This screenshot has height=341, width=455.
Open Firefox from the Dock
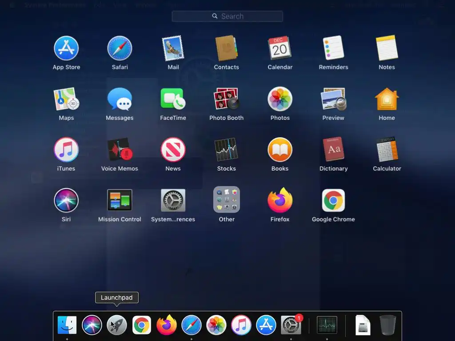(x=167, y=325)
